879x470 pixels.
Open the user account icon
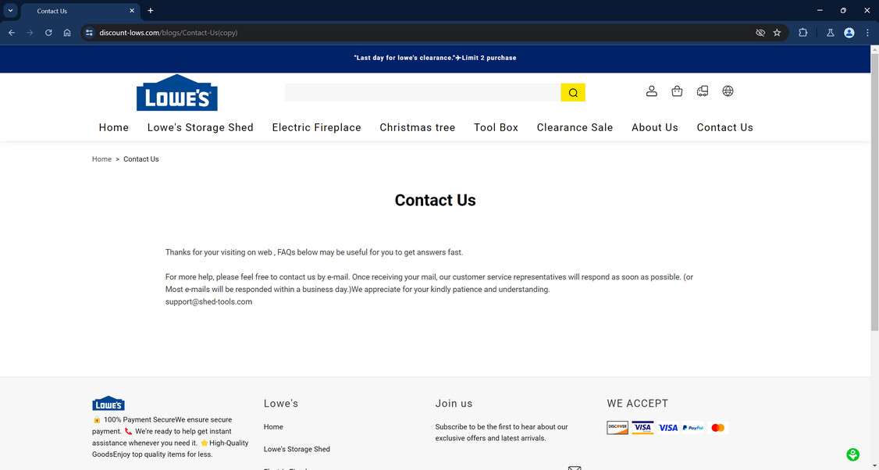click(651, 91)
